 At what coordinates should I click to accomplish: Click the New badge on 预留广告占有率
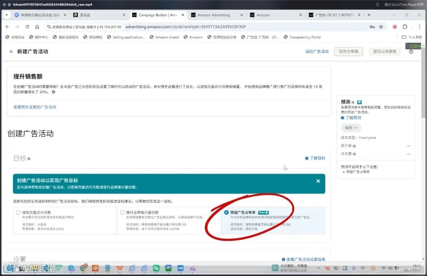tap(263, 212)
